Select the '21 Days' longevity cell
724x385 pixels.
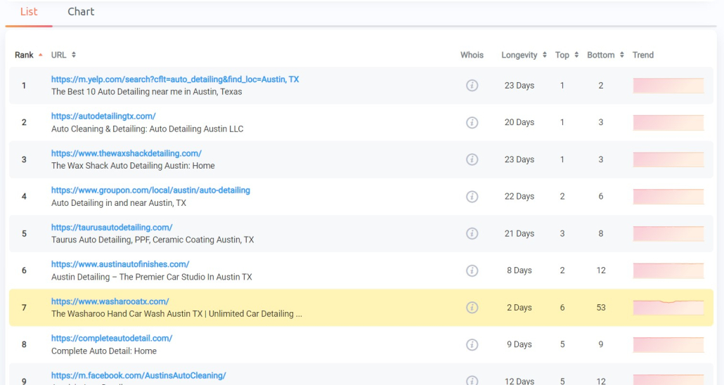519,233
